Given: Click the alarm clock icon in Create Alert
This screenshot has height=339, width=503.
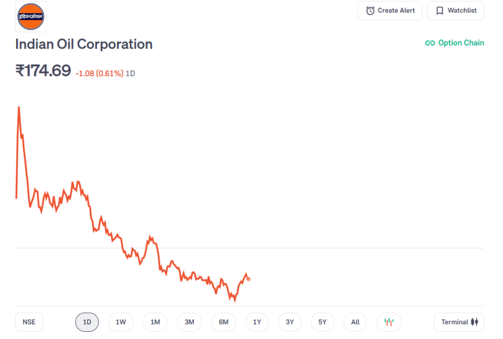Looking at the screenshot, I should [x=370, y=10].
